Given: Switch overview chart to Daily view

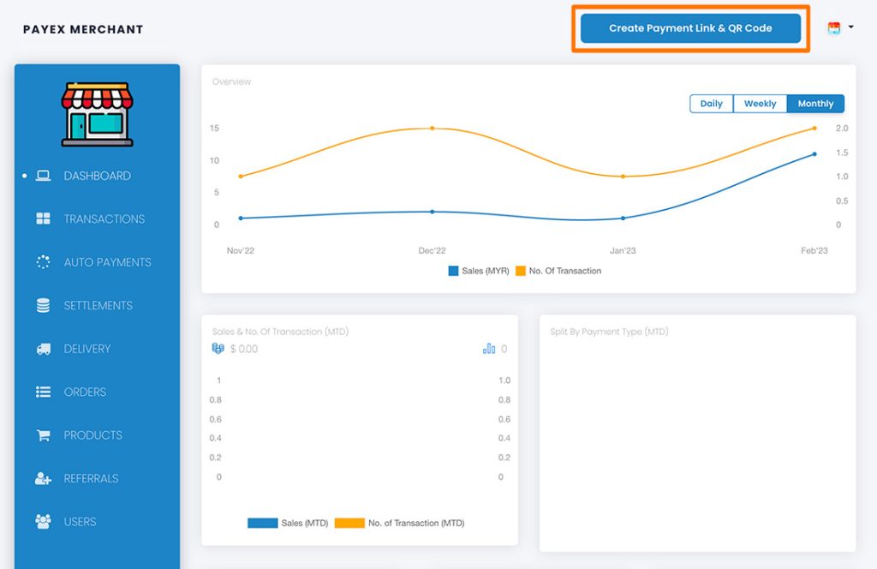Looking at the screenshot, I should click(711, 104).
